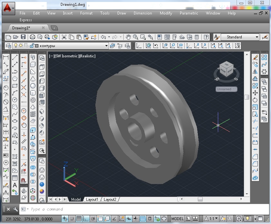Switch to the Layout1 tab
The image size is (271, 224).
(x=92, y=200)
